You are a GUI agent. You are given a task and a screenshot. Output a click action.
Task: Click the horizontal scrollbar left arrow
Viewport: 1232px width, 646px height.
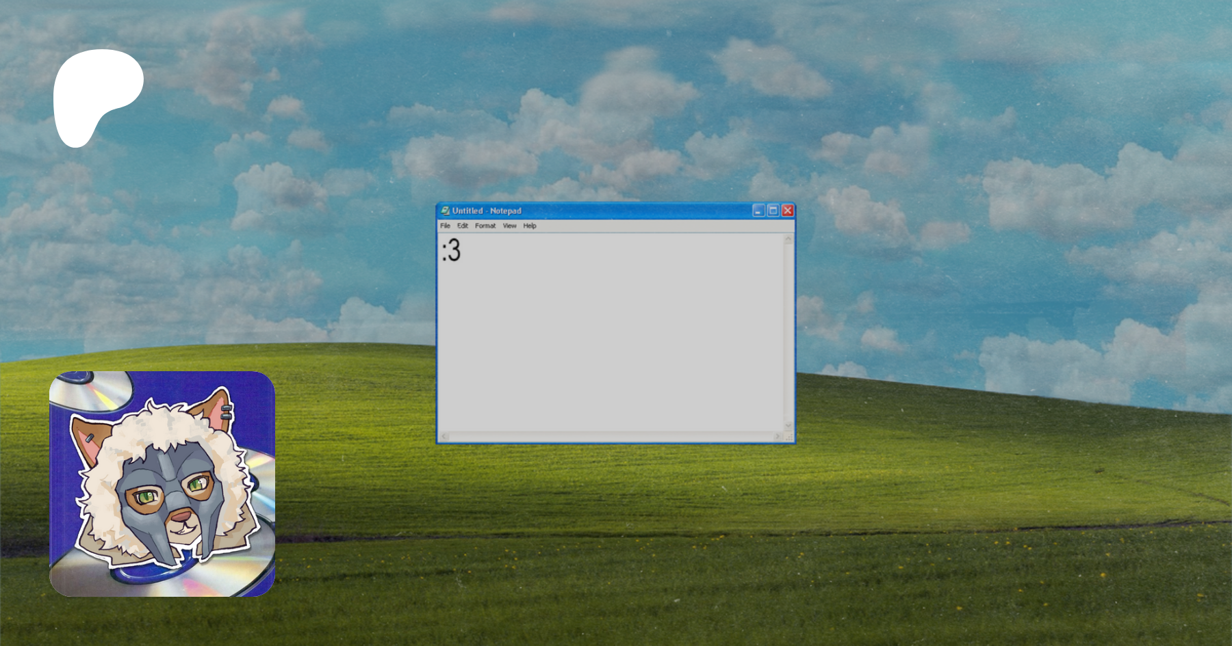click(444, 436)
